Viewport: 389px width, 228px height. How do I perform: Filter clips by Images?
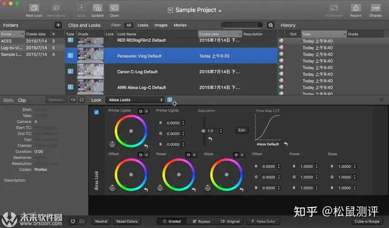click(161, 25)
